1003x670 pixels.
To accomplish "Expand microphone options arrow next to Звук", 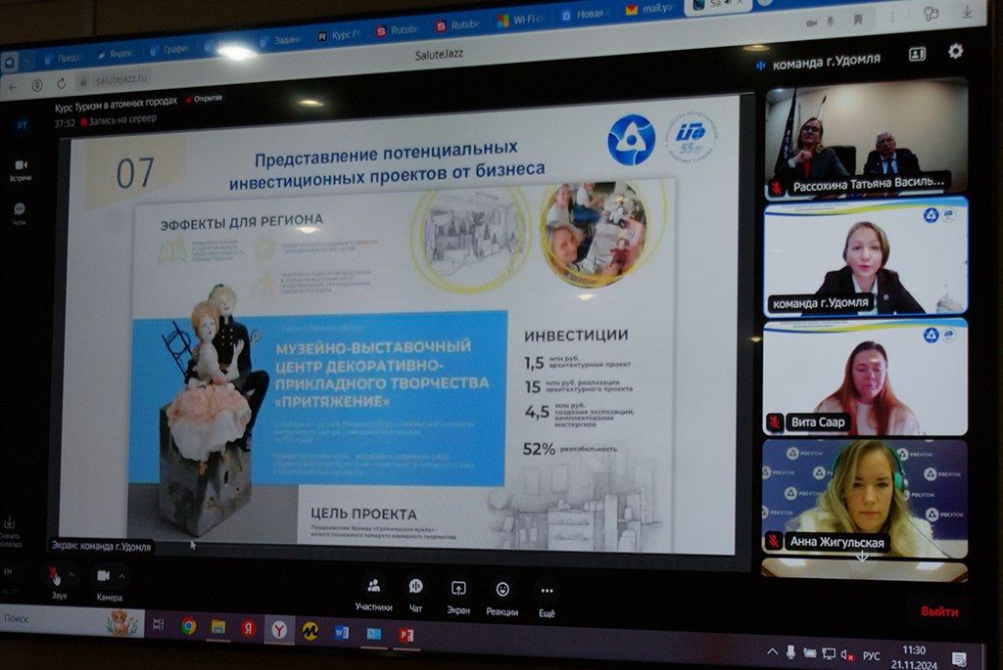I will 72,574.
